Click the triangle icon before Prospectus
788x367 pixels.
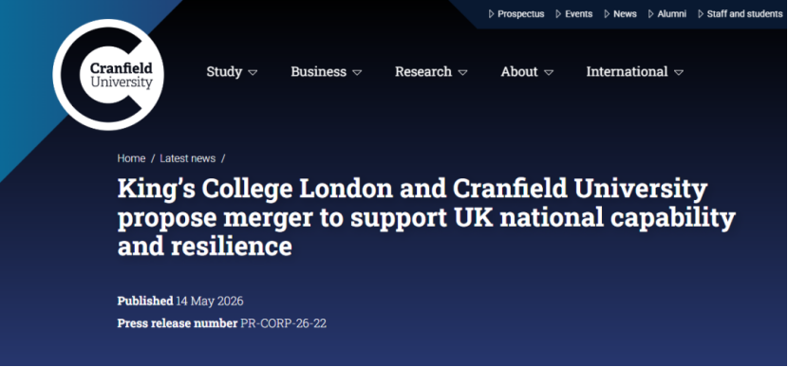pos(492,14)
